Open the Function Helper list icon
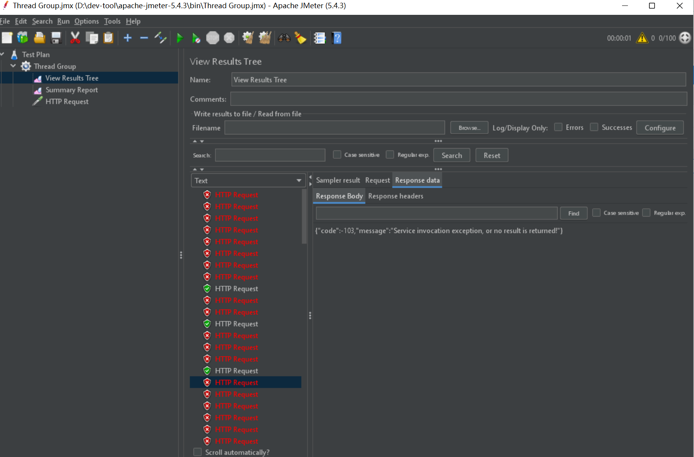The width and height of the screenshot is (694, 457). pyautogui.click(x=319, y=38)
